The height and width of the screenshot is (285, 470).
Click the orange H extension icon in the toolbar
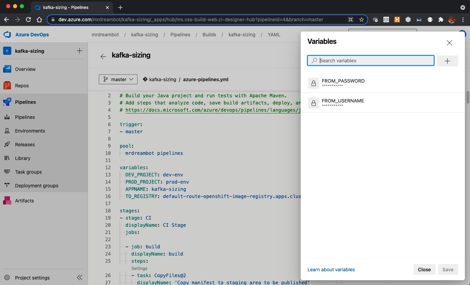[397, 20]
